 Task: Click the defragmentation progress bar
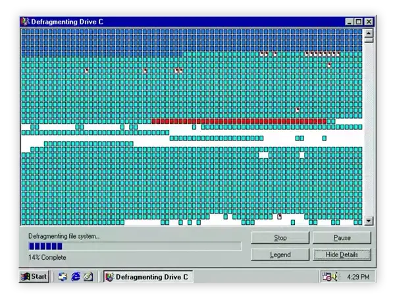point(134,246)
